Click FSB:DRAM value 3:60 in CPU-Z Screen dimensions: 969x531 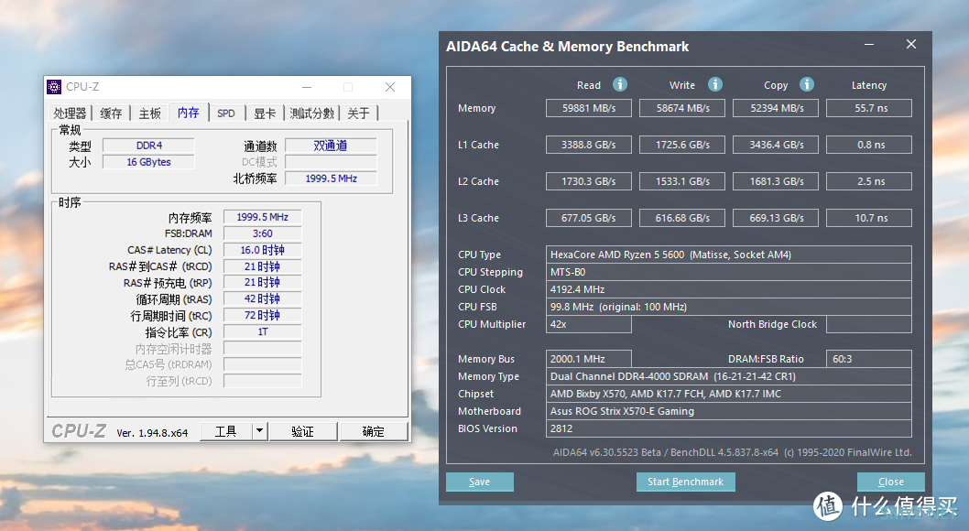tap(263, 233)
